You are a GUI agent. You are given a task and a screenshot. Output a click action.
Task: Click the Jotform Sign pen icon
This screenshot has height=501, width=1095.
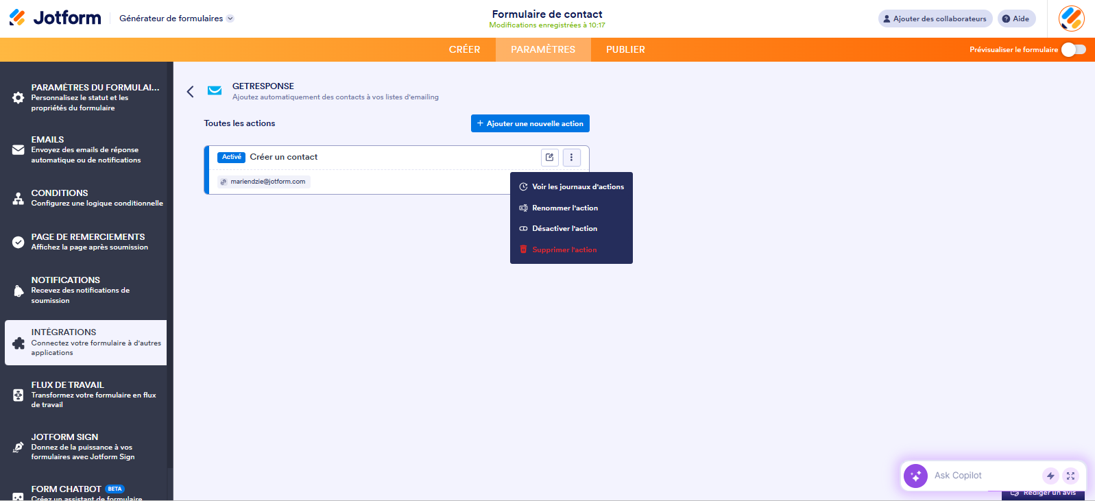19,447
